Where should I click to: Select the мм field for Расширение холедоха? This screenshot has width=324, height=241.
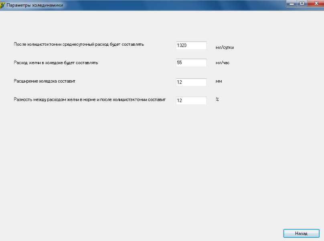191,82
